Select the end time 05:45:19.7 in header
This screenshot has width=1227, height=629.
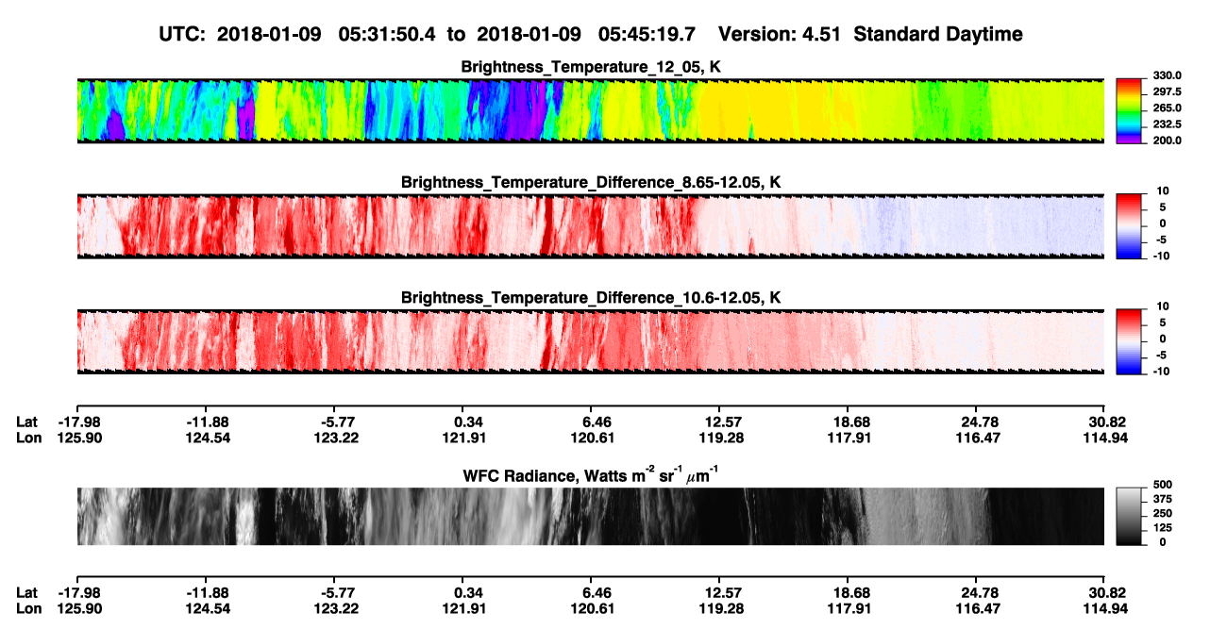[x=647, y=34]
